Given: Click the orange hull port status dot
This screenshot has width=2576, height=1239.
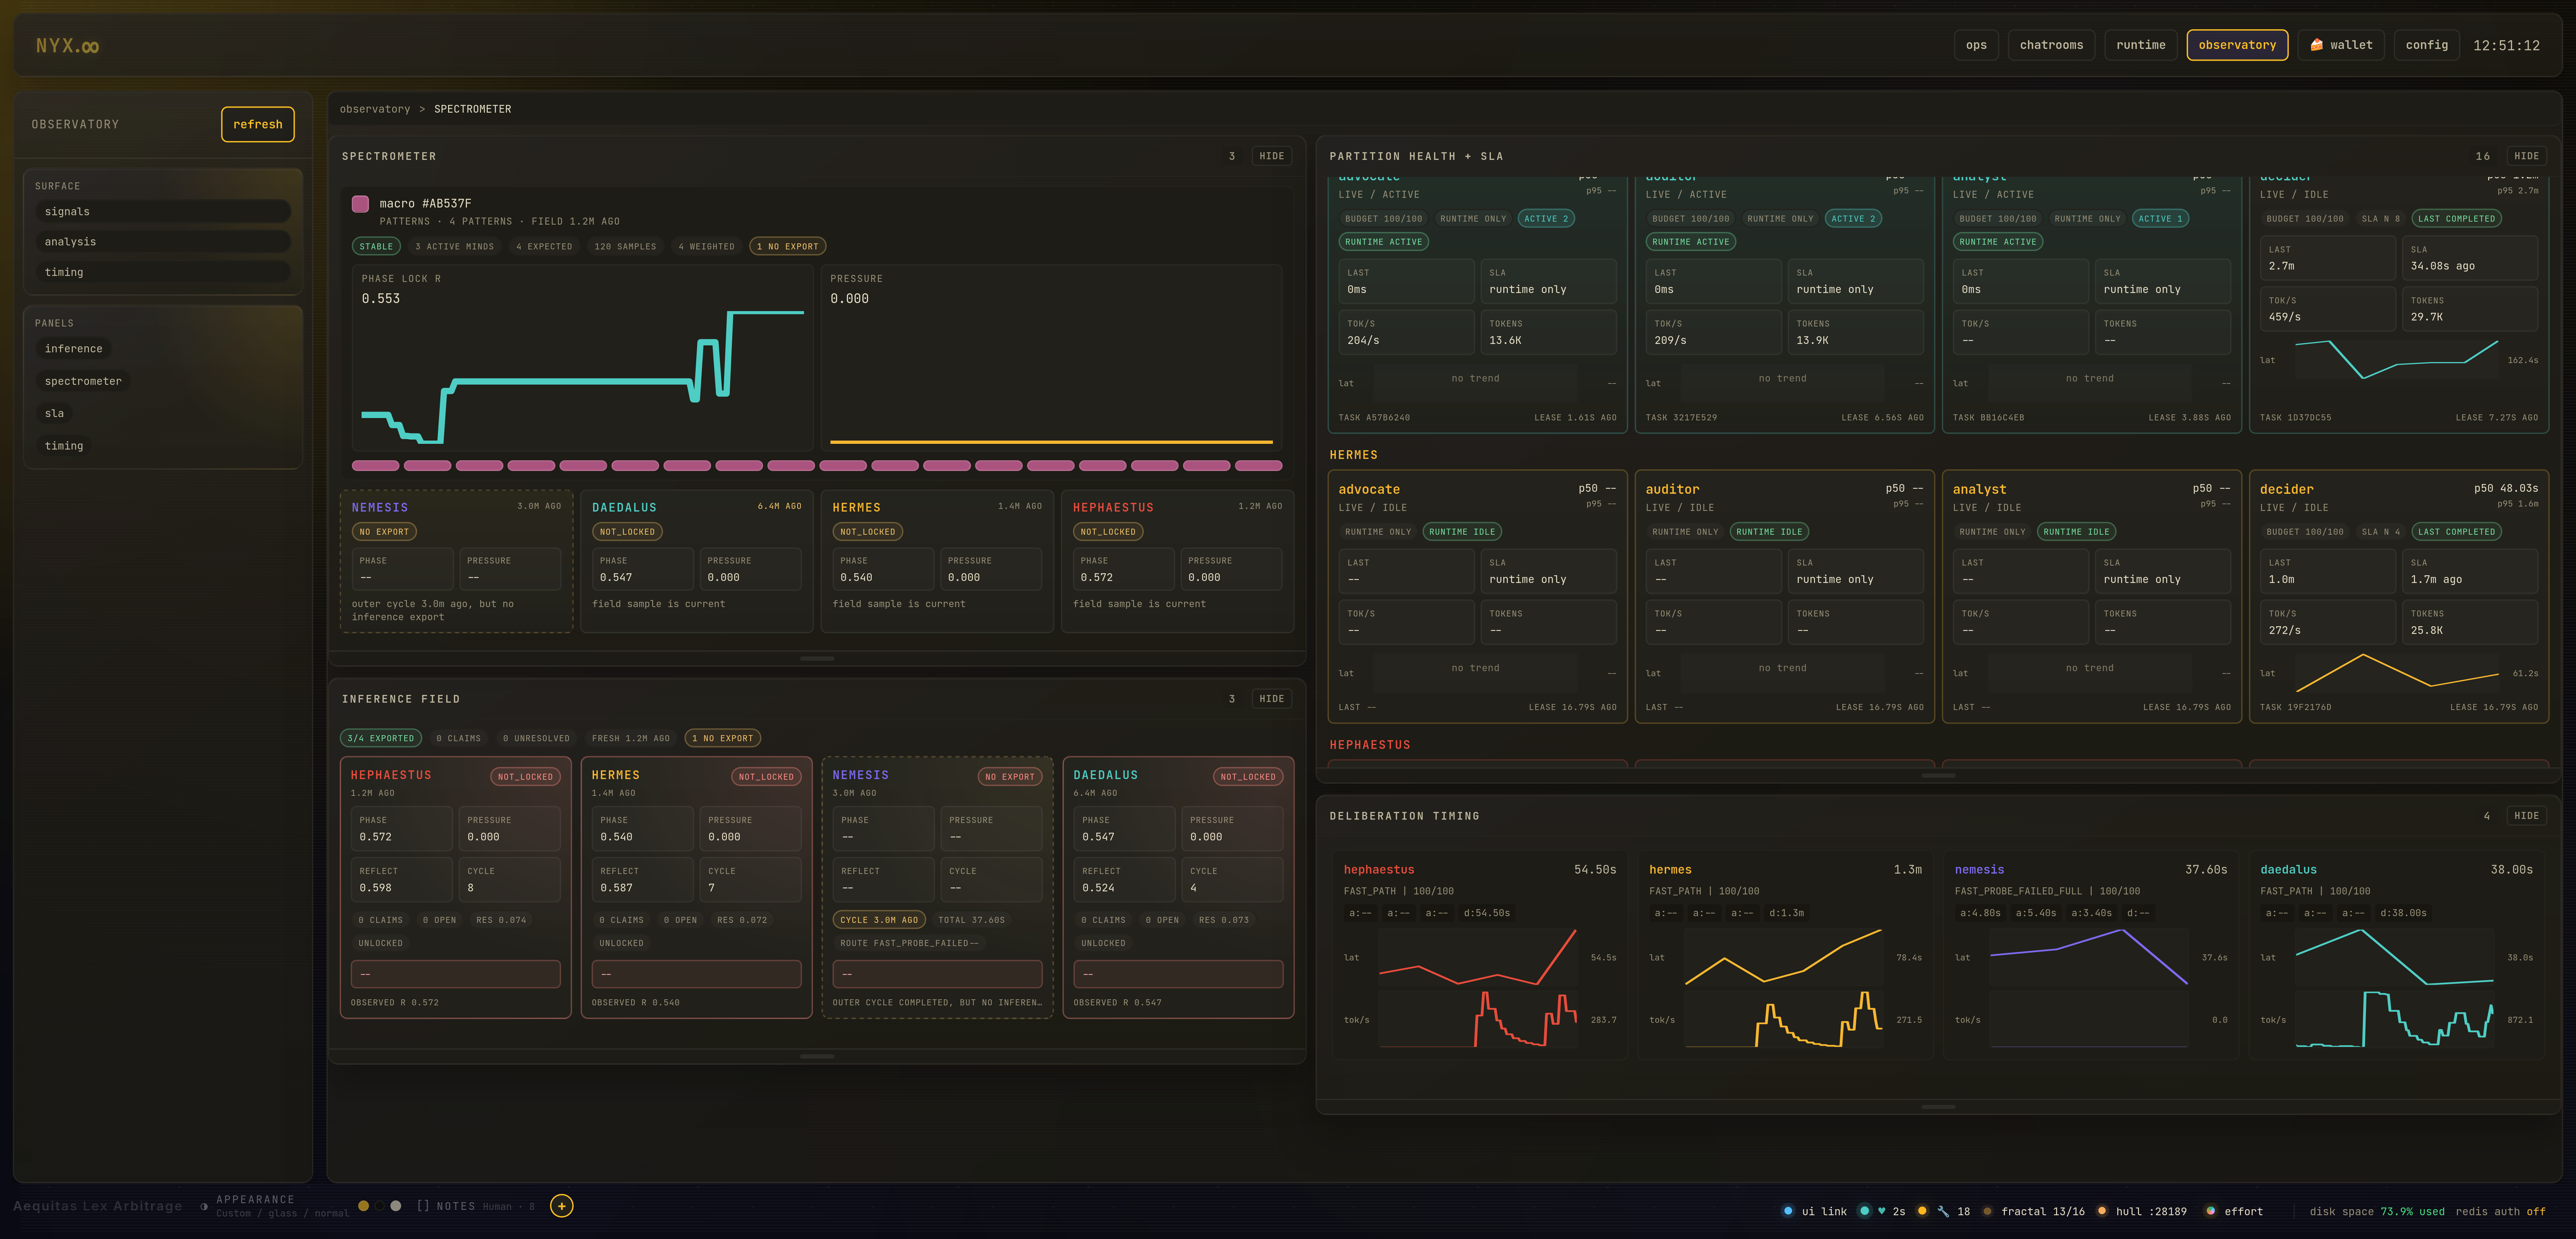Looking at the screenshot, I should click(2102, 1211).
